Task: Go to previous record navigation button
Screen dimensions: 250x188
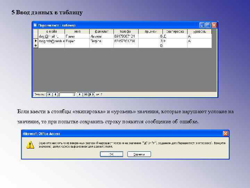Action: pyautogui.click(x=55, y=94)
